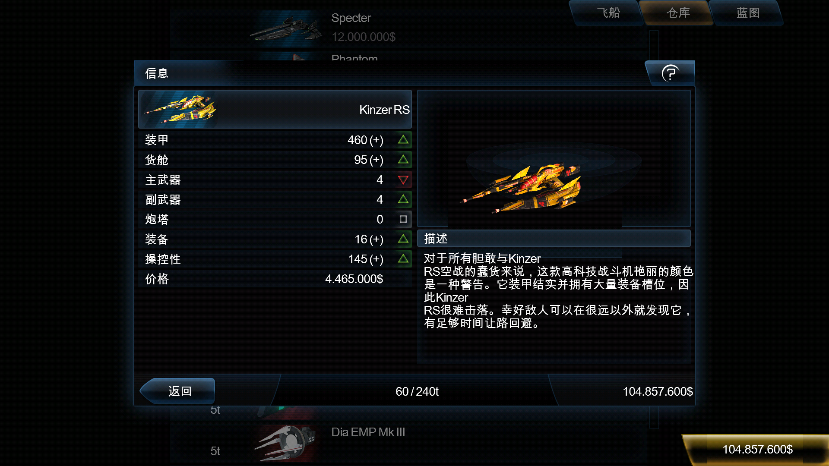Click green up arrow beside 副武器

coord(403,199)
